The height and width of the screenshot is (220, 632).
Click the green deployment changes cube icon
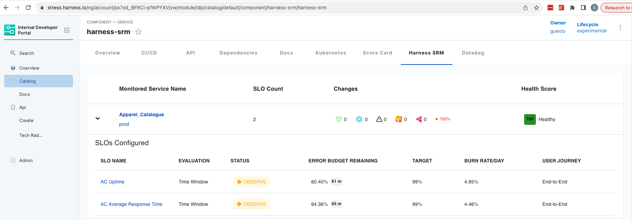pos(338,119)
